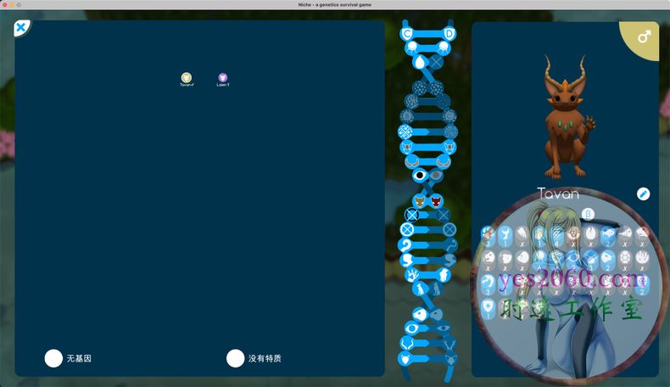Click the Tavan name label
This screenshot has height=387, width=670.
pyautogui.click(x=558, y=194)
